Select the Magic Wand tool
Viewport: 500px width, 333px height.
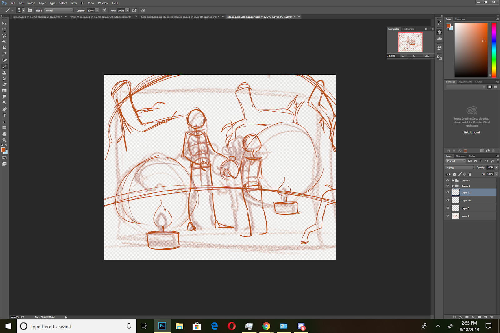[x=4, y=42]
